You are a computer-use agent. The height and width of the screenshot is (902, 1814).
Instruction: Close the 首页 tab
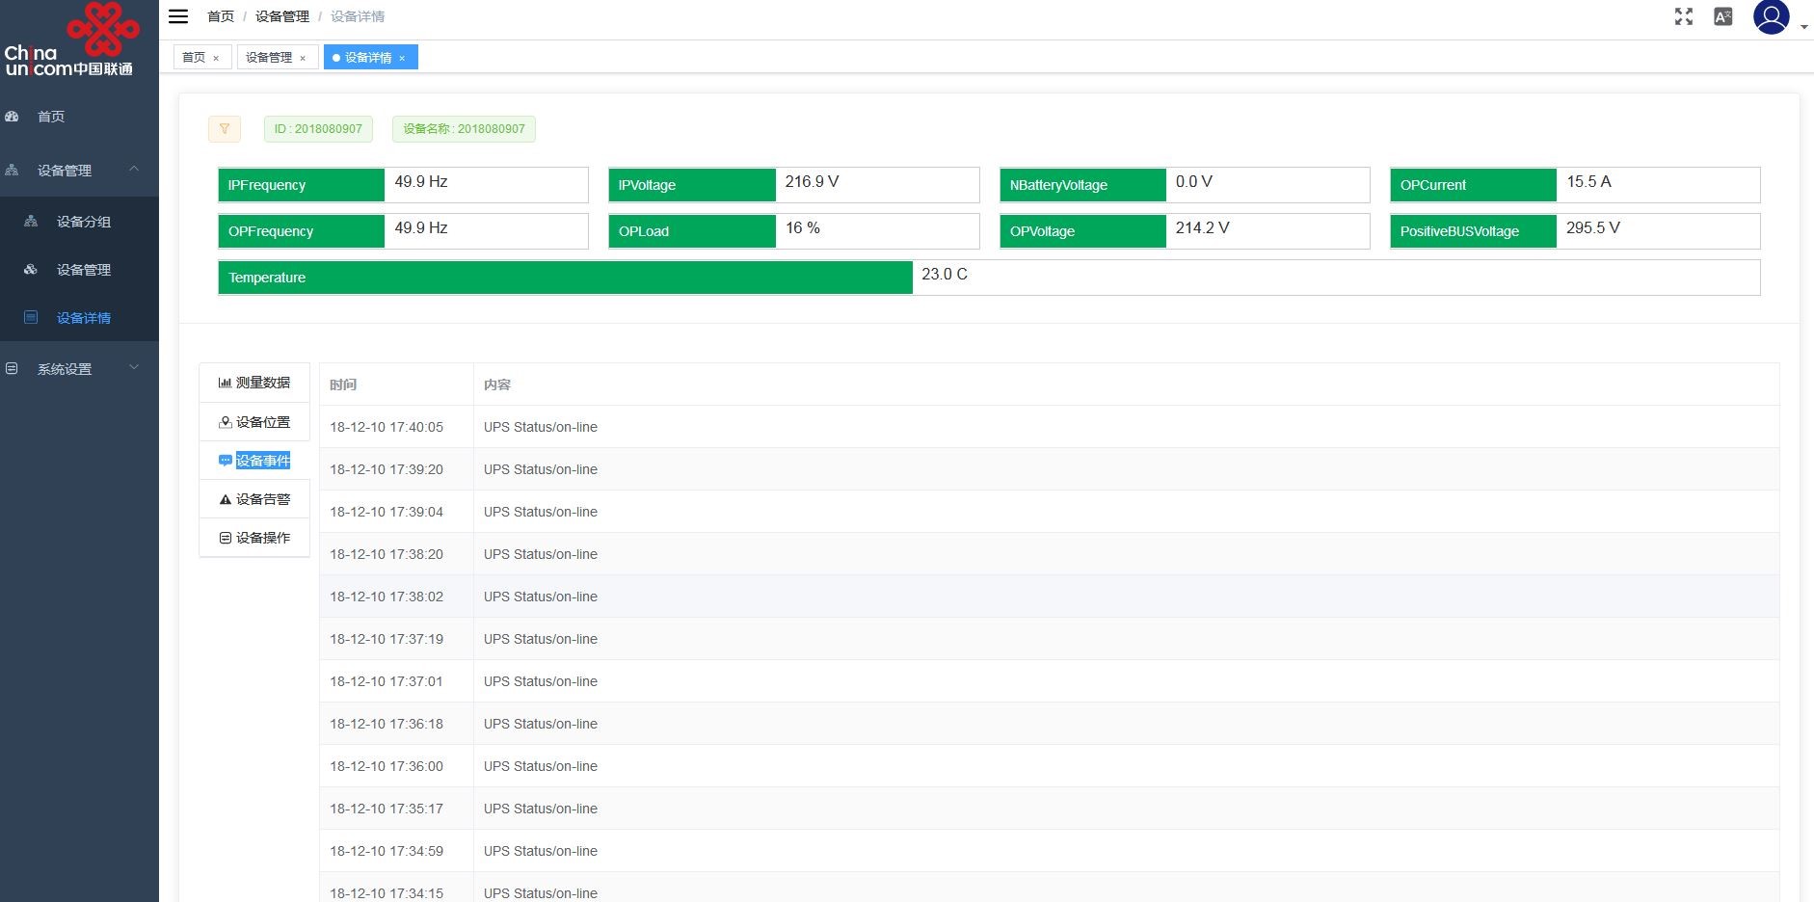pyautogui.click(x=216, y=58)
